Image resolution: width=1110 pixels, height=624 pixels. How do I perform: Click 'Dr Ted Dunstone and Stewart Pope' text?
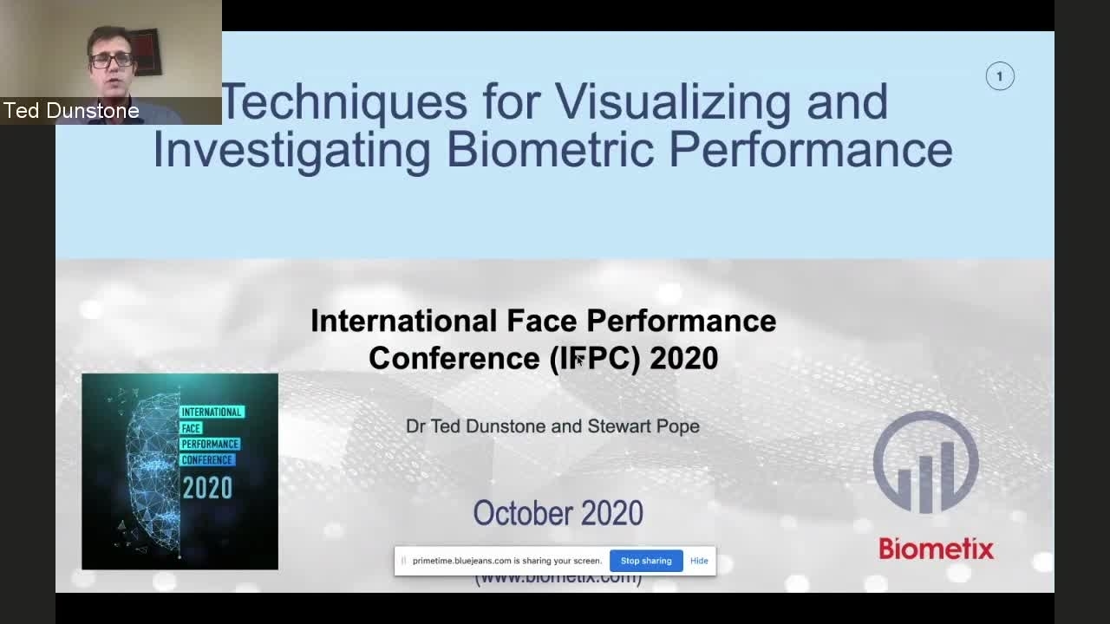tap(552, 426)
